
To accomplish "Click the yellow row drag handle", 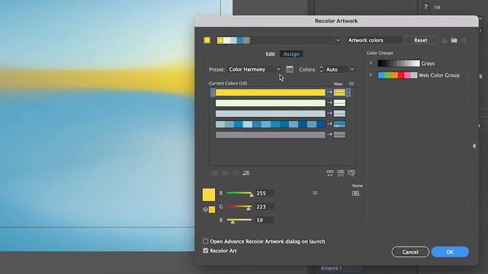I will coord(213,92).
